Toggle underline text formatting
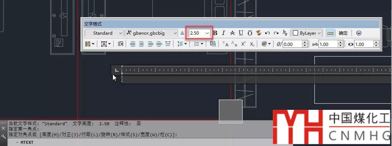The height and width of the screenshot is (146, 392). 241,33
